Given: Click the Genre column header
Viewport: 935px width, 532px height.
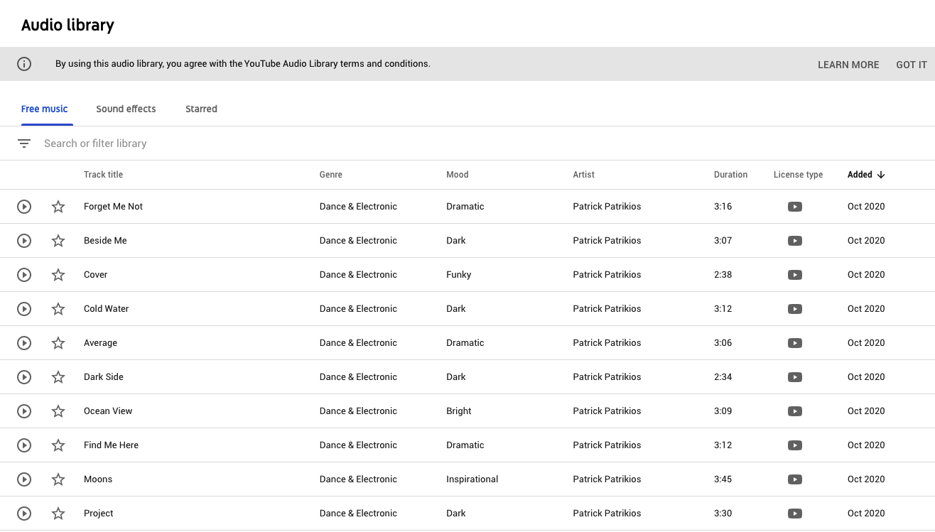Looking at the screenshot, I should click(331, 175).
